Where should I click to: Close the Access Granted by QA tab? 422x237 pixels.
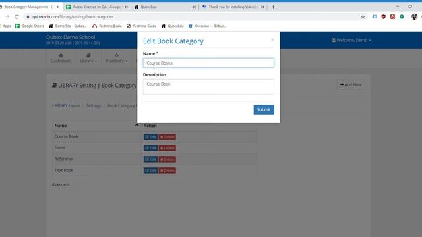(x=126, y=7)
